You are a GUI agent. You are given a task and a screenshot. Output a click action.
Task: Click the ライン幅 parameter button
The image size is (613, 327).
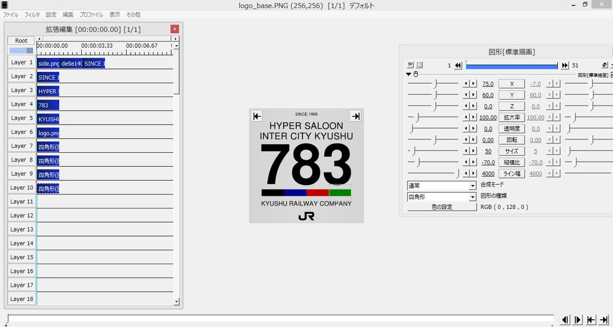click(512, 174)
